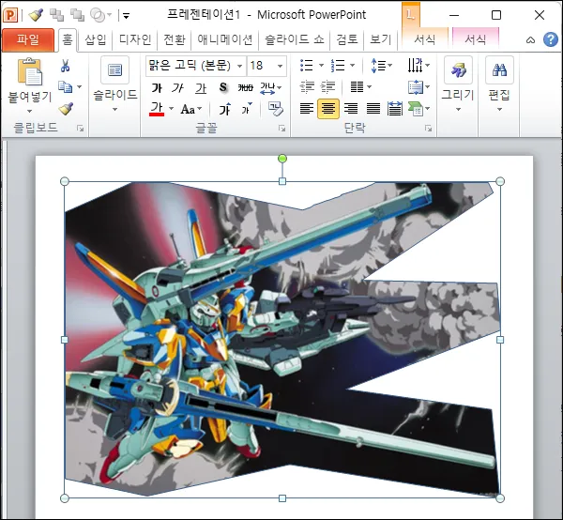Image resolution: width=563 pixels, height=520 pixels.
Task: Click decrease list level icon
Action: coord(307,86)
